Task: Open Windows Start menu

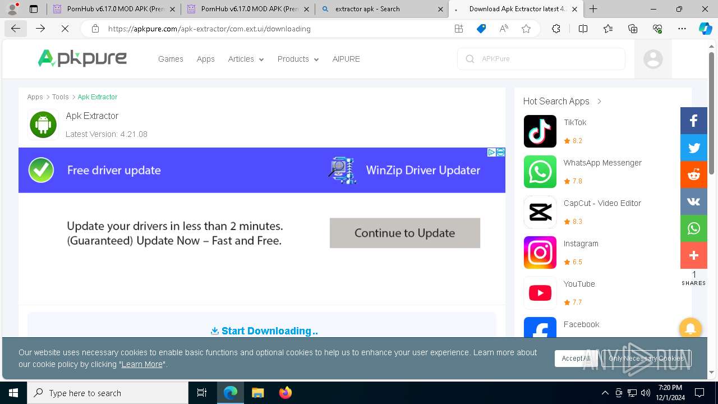Action: click(13, 393)
